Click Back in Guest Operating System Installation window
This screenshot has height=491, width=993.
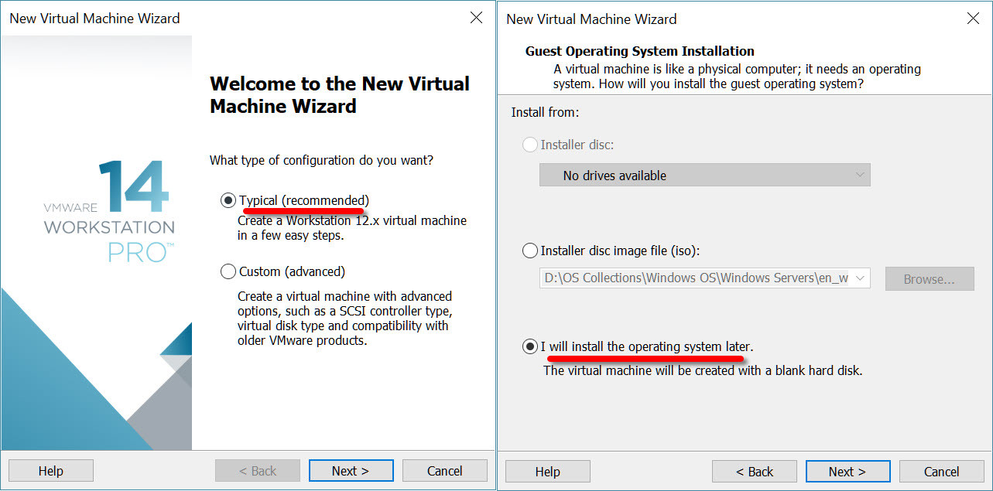point(755,472)
